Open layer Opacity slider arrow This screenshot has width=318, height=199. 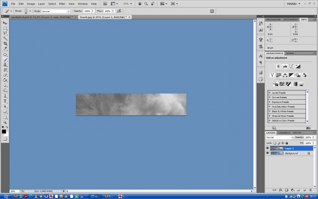click(x=314, y=137)
